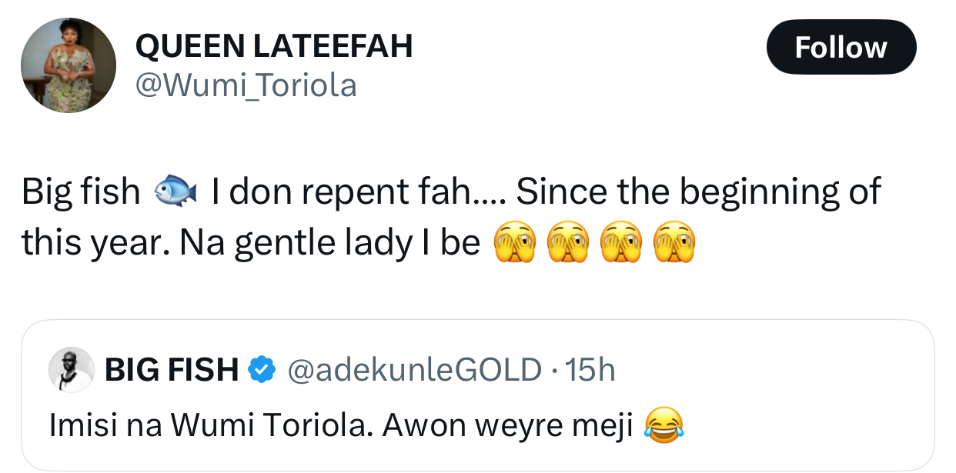Click the second peeking-face emoji
Viewport: 956px width, 473px height.
(x=567, y=244)
